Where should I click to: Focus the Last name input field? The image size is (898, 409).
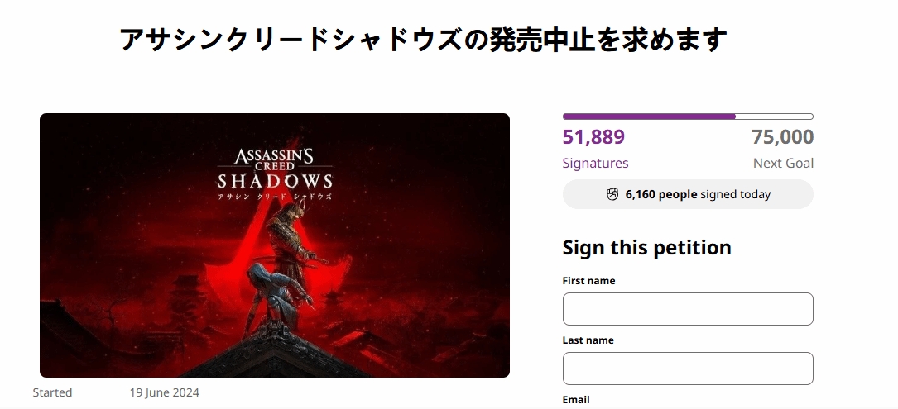[x=688, y=369]
